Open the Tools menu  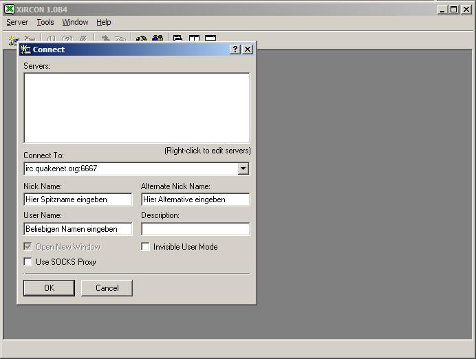(45, 22)
